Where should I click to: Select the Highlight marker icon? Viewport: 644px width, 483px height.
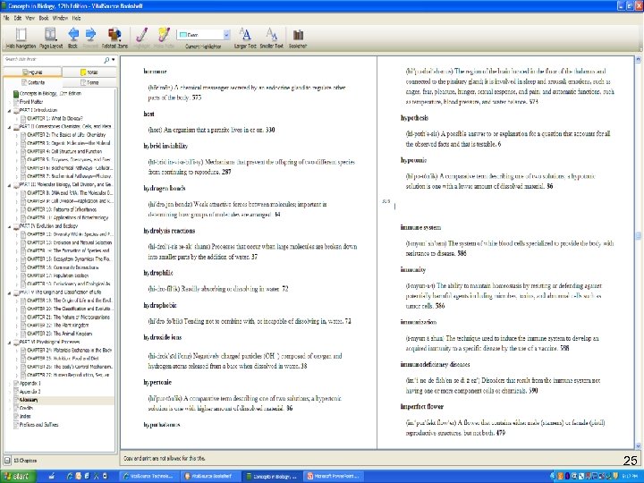142,35
